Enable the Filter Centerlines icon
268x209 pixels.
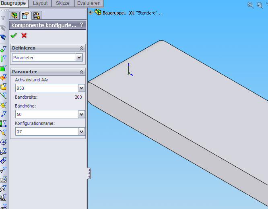coord(3,151)
